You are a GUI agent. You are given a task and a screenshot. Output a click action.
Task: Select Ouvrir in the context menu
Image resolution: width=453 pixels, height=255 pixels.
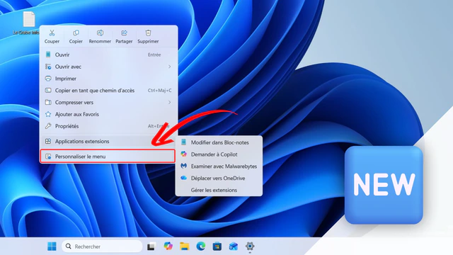pyautogui.click(x=108, y=55)
